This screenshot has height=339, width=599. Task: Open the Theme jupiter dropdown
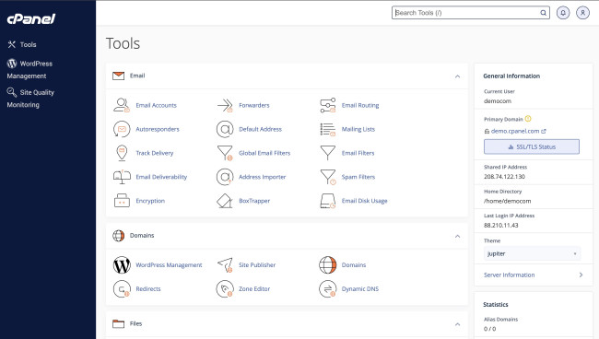tap(532, 253)
